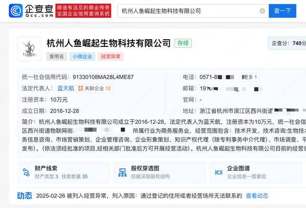Click 财产类型 3 count

(x=46, y=176)
